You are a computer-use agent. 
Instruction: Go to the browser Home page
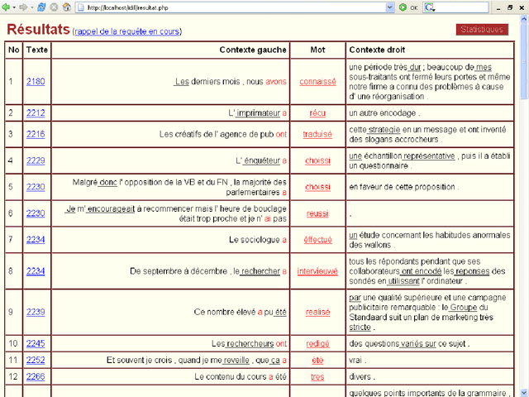pos(66,7)
